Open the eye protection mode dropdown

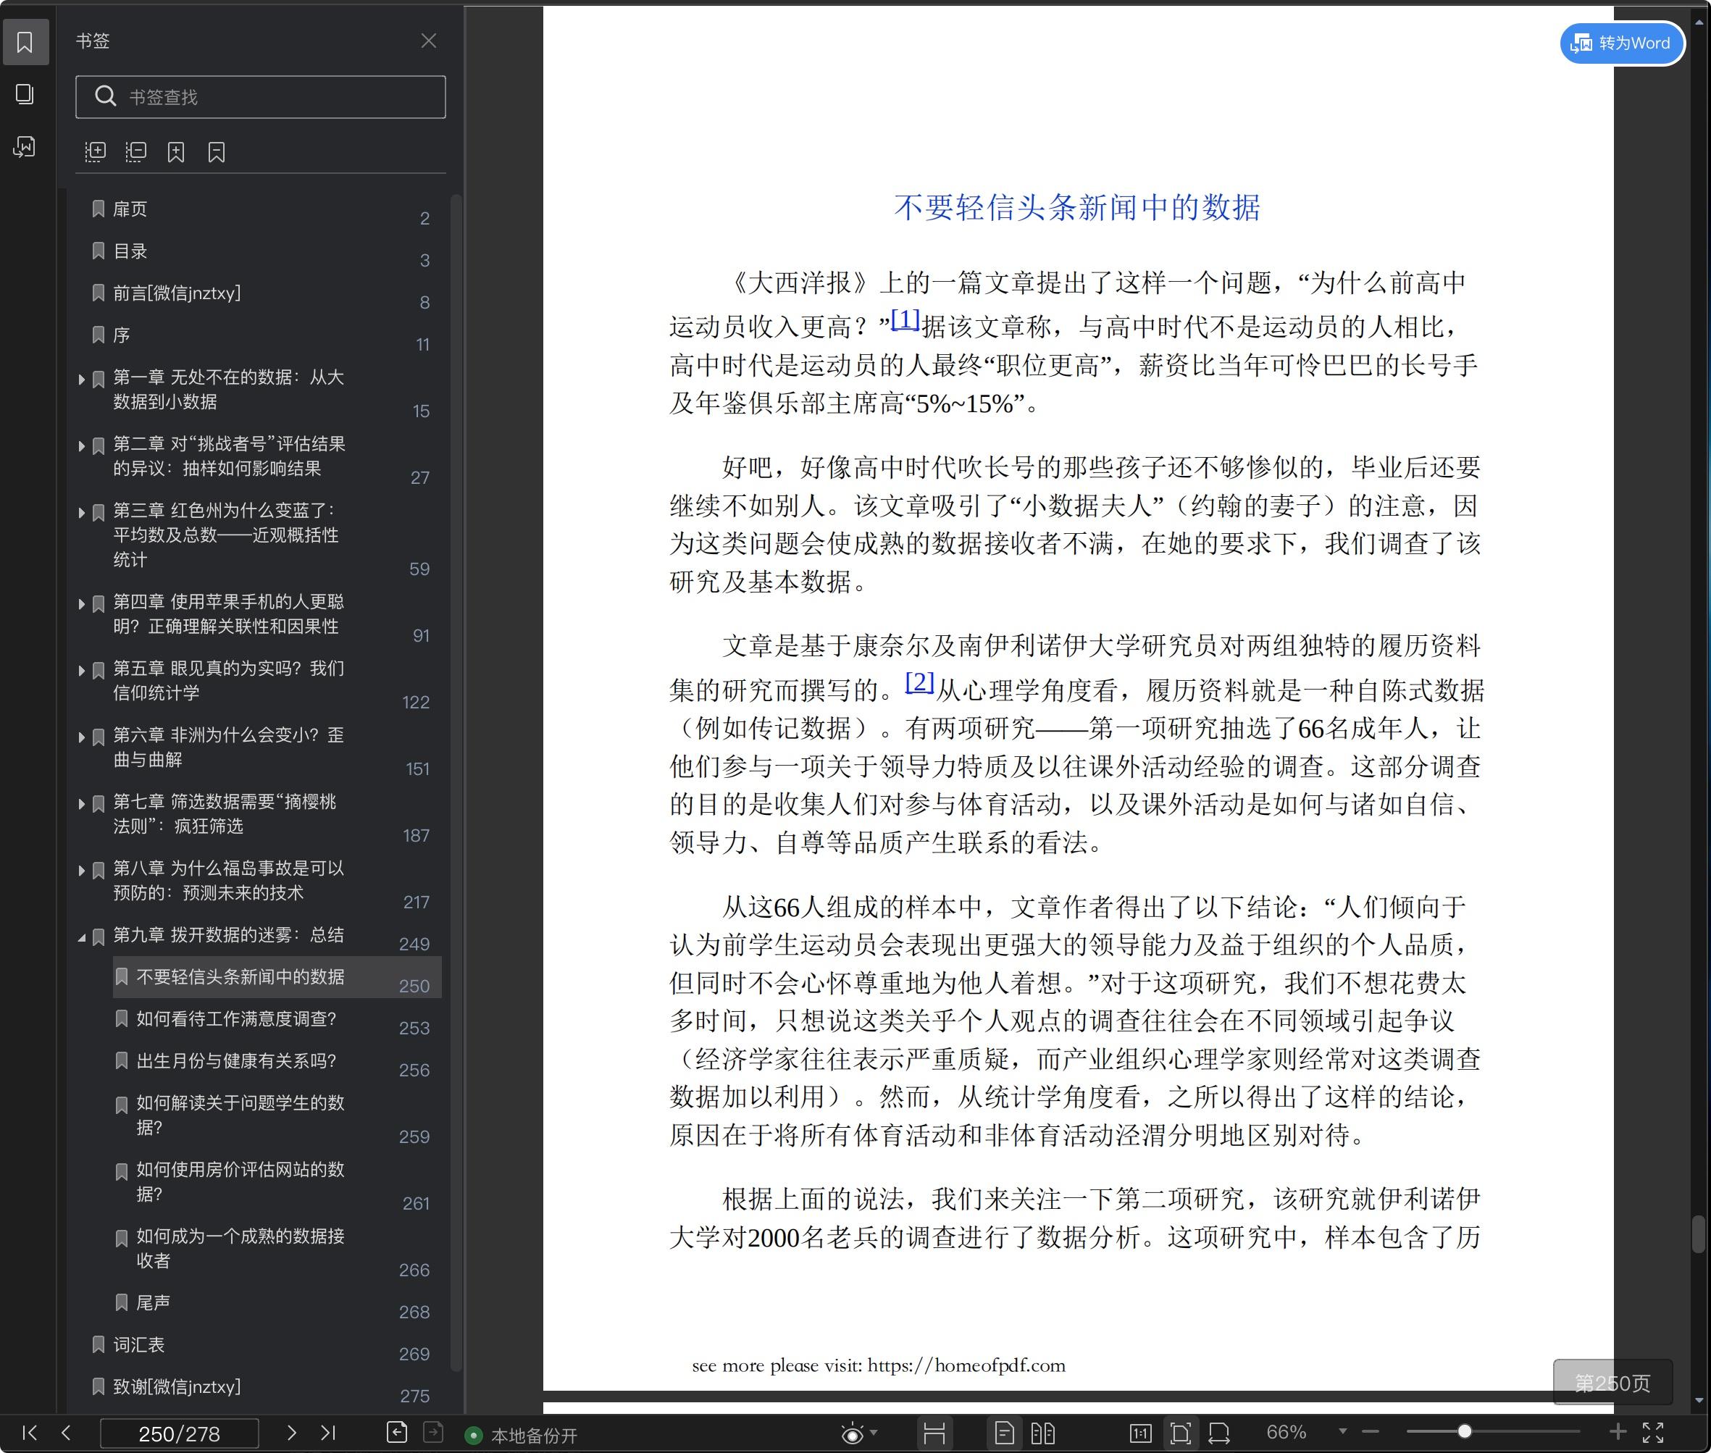point(873,1433)
